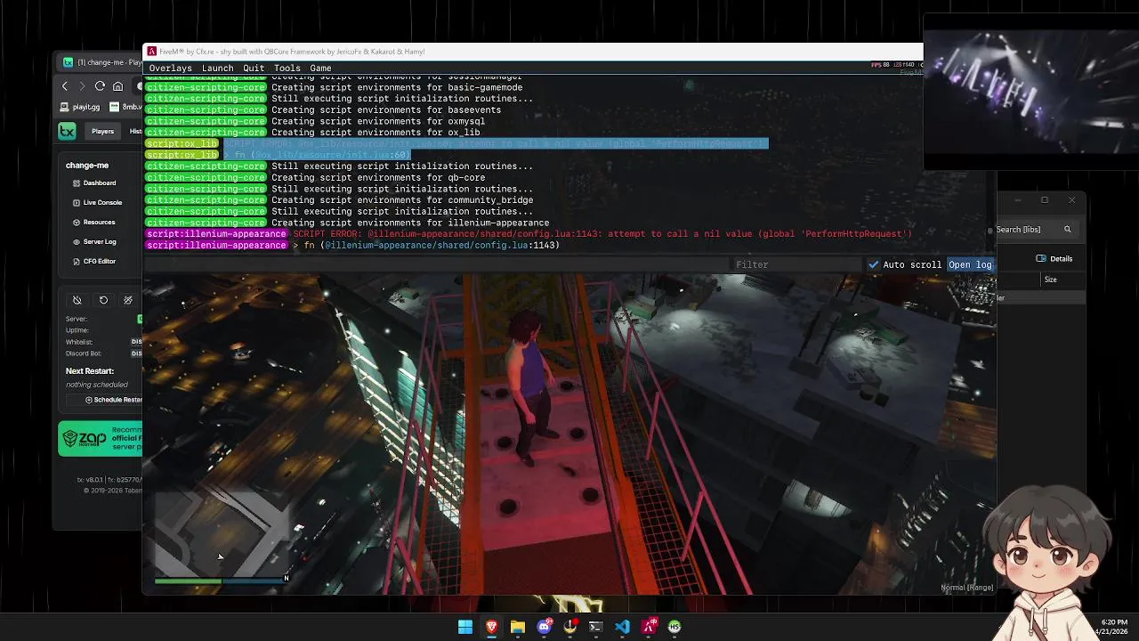Open Discord from taskbar

(544, 627)
